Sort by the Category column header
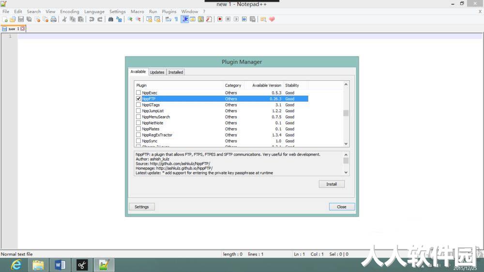 point(233,85)
